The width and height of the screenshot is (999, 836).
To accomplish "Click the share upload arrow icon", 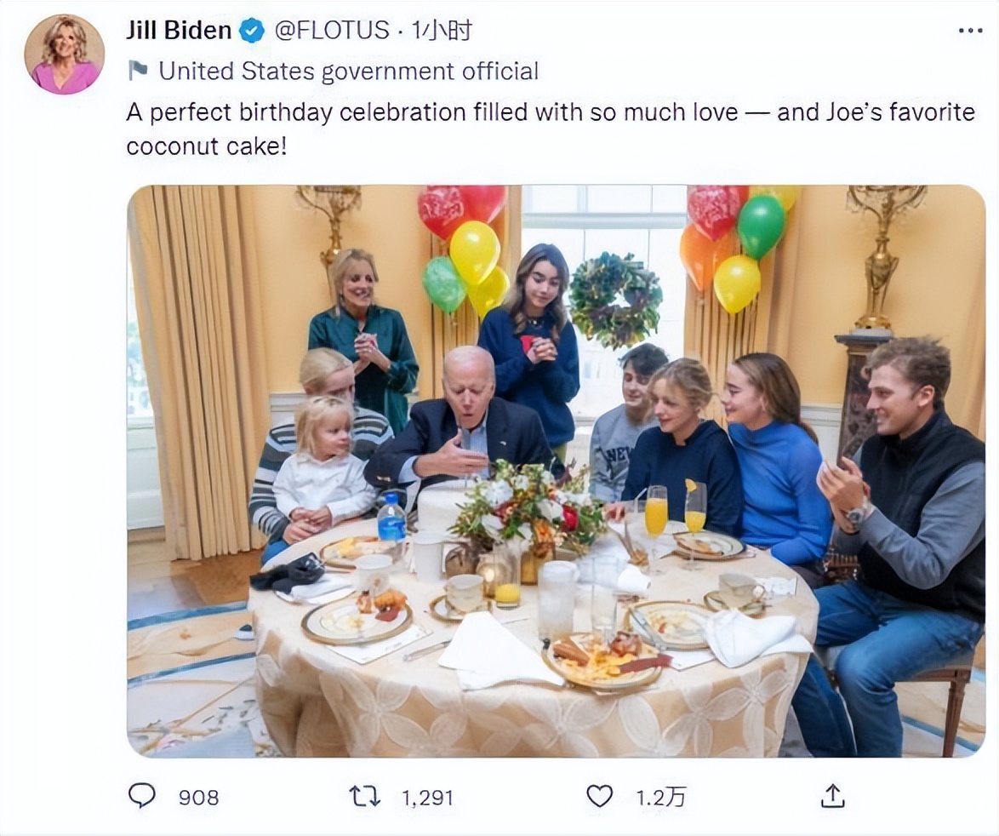I will point(832,796).
